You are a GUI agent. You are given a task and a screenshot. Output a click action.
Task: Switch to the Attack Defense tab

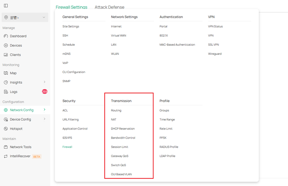[110, 7]
